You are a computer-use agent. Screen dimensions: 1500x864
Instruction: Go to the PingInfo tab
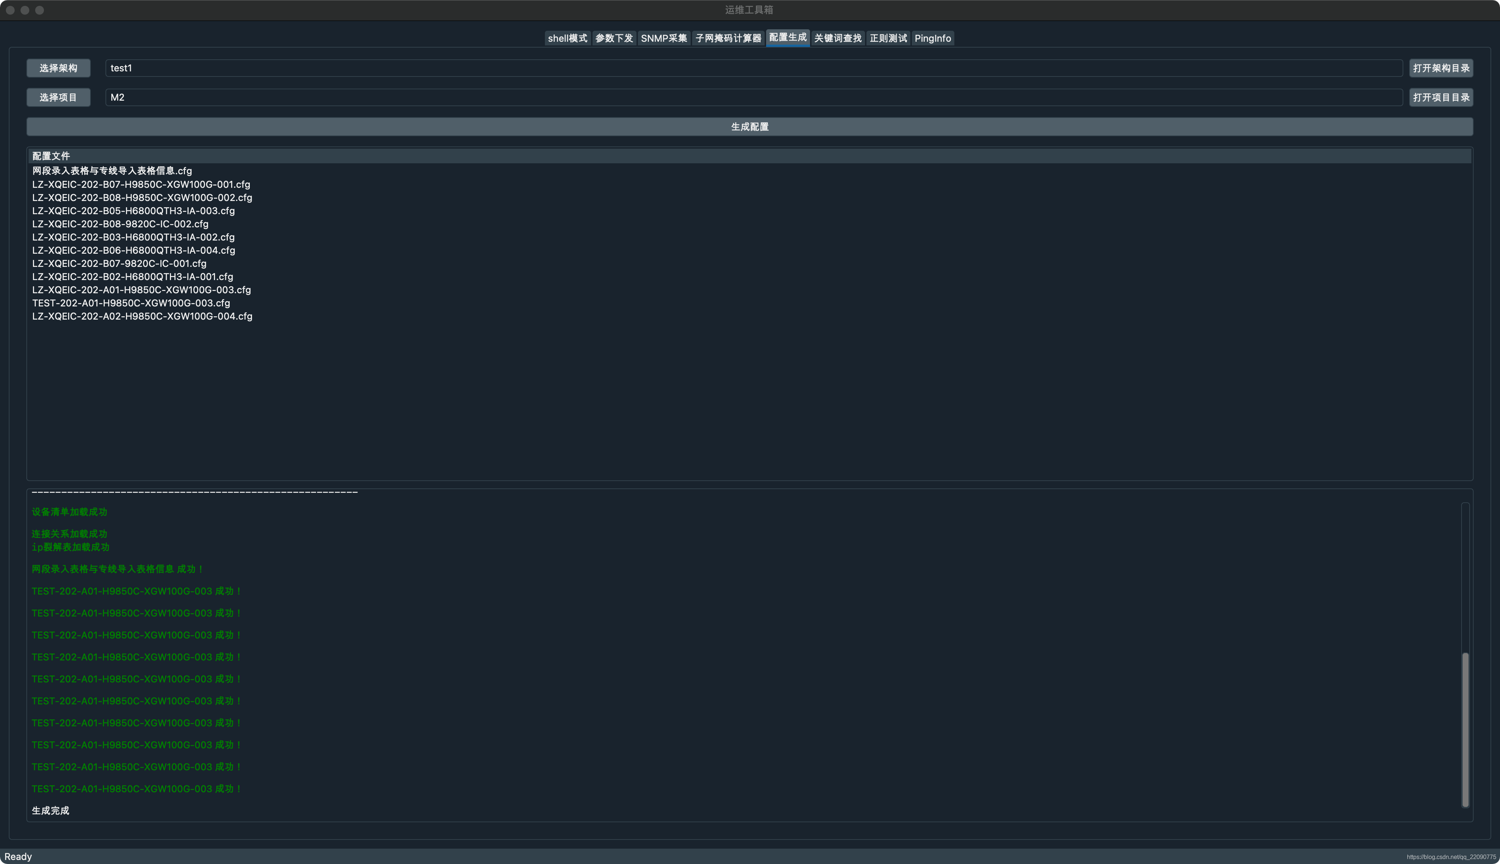[x=932, y=38]
